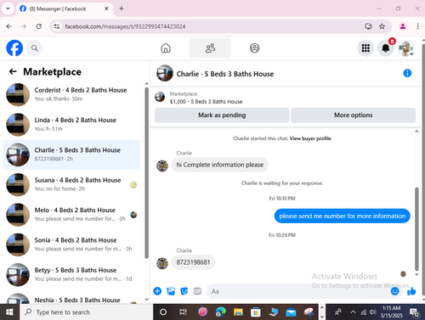Click More options button
The height and width of the screenshot is (320, 425).
[x=353, y=115]
